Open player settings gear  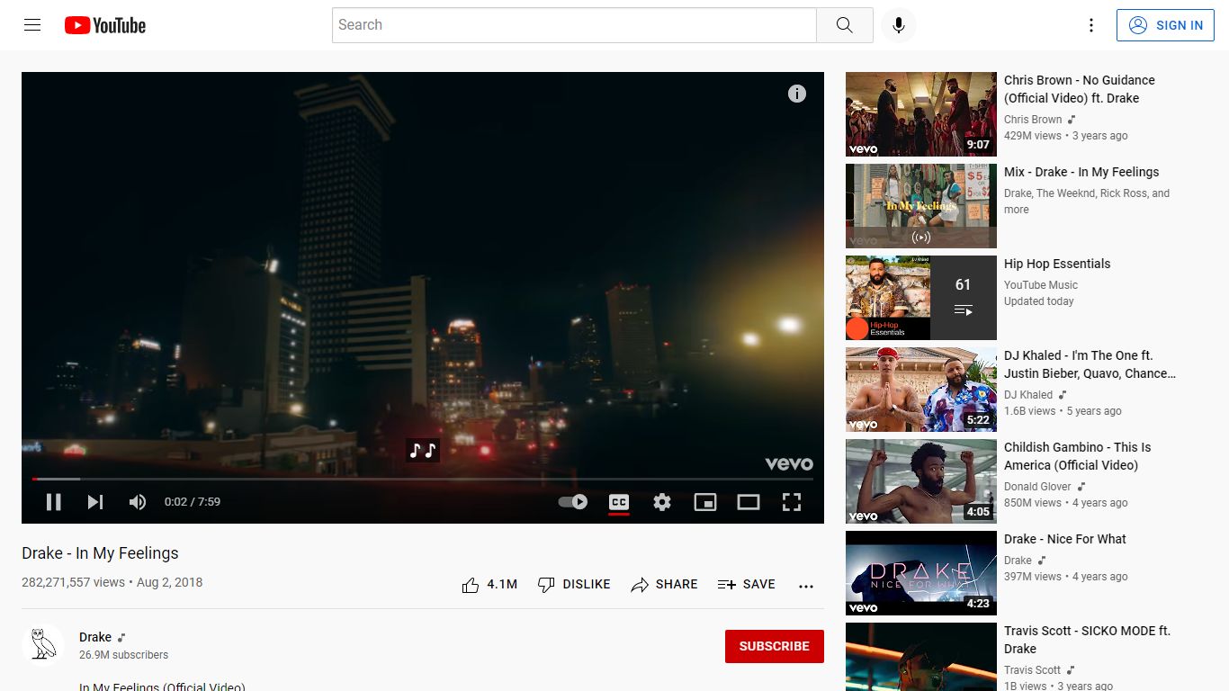tap(662, 502)
